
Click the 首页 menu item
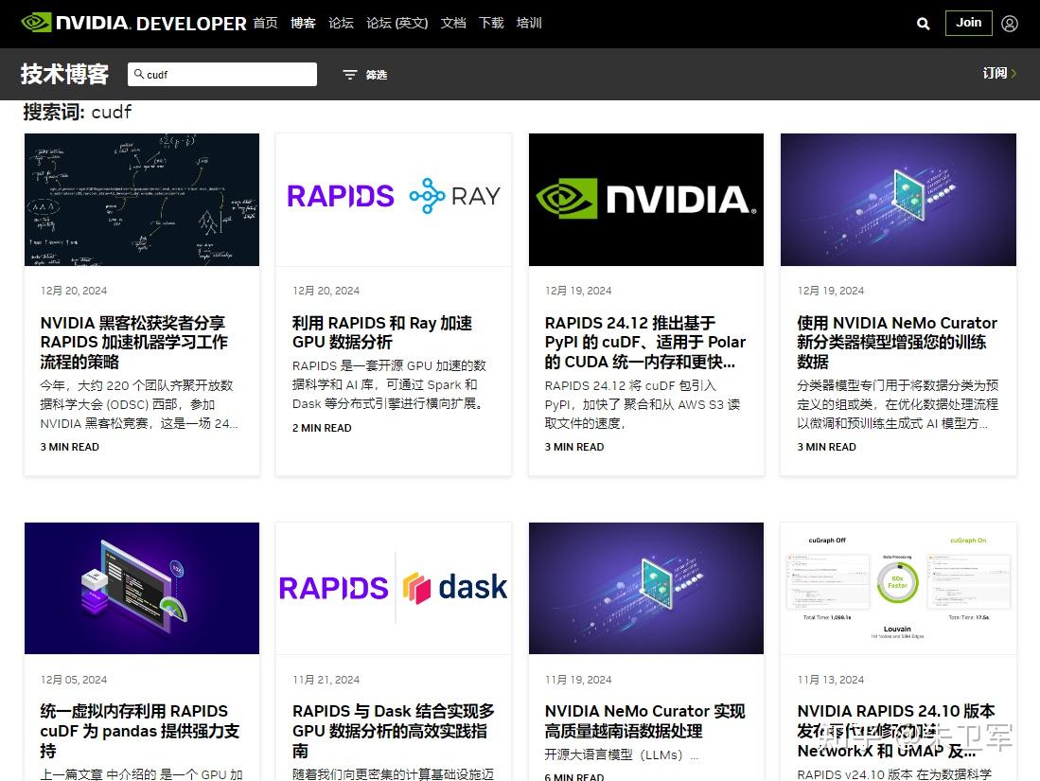click(x=266, y=24)
